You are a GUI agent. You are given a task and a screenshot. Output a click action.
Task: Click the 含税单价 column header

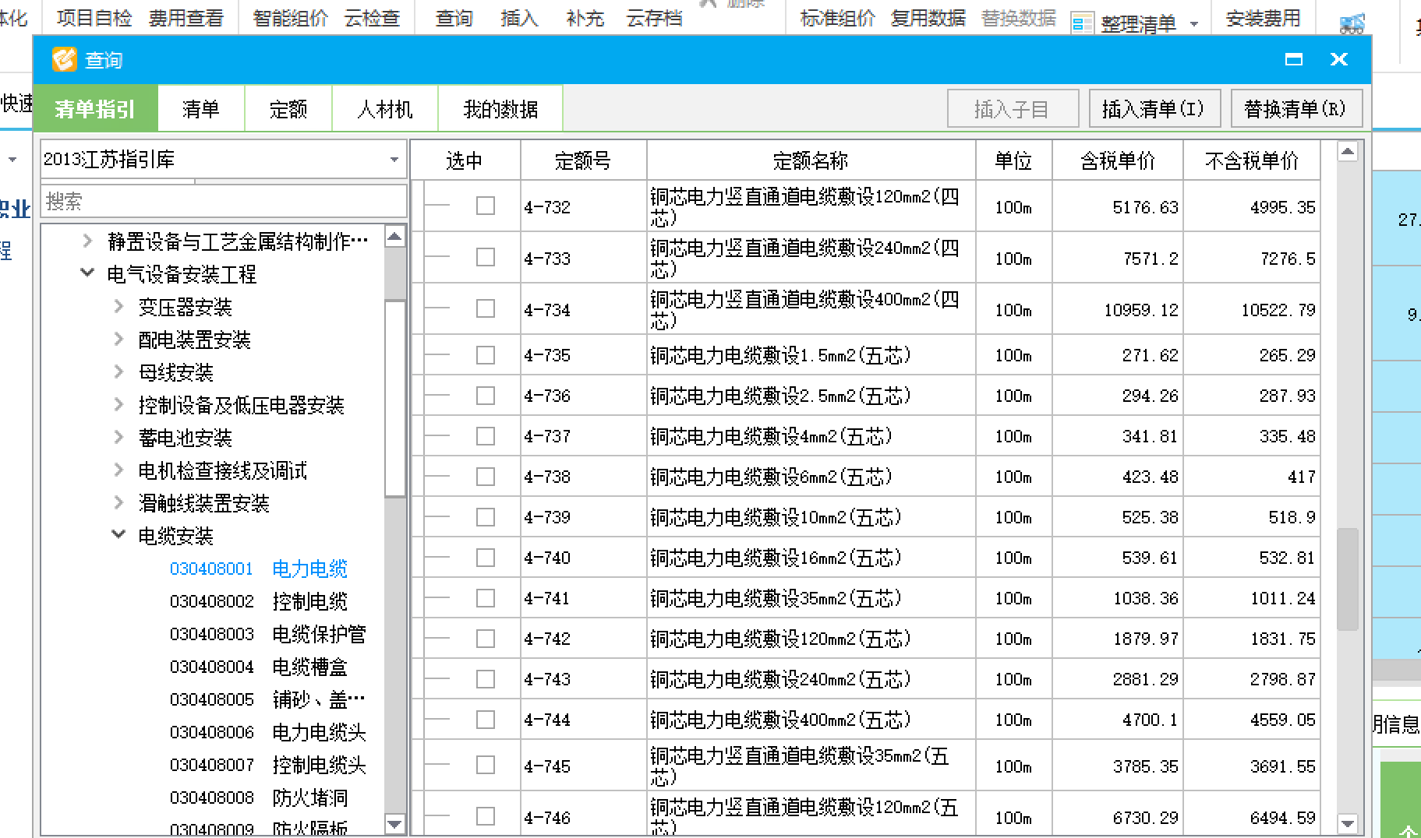click(1118, 160)
